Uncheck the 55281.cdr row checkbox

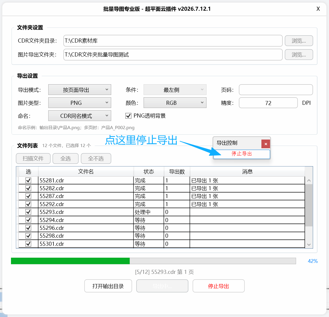pos(28,180)
